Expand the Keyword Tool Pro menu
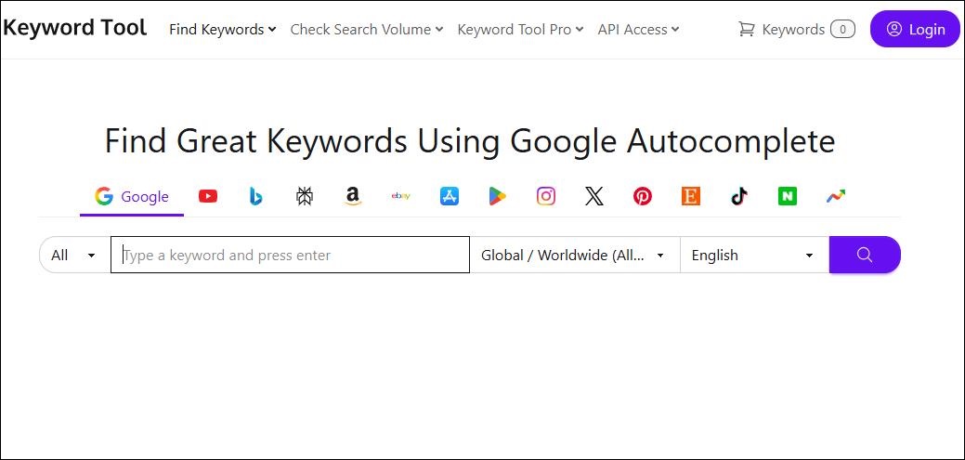The width and height of the screenshot is (965, 460). point(521,29)
